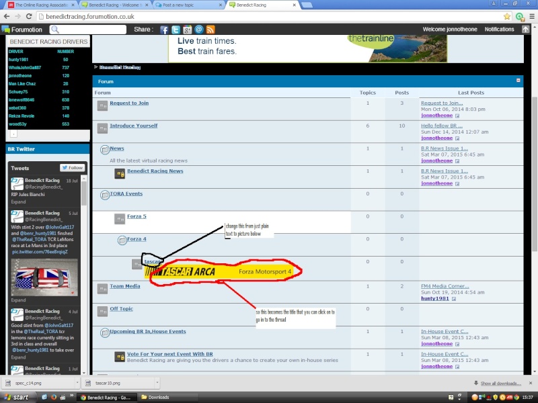Click the page vertical scrollbar
The height and width of the screenshot is (403, 538).
point(535,175)
